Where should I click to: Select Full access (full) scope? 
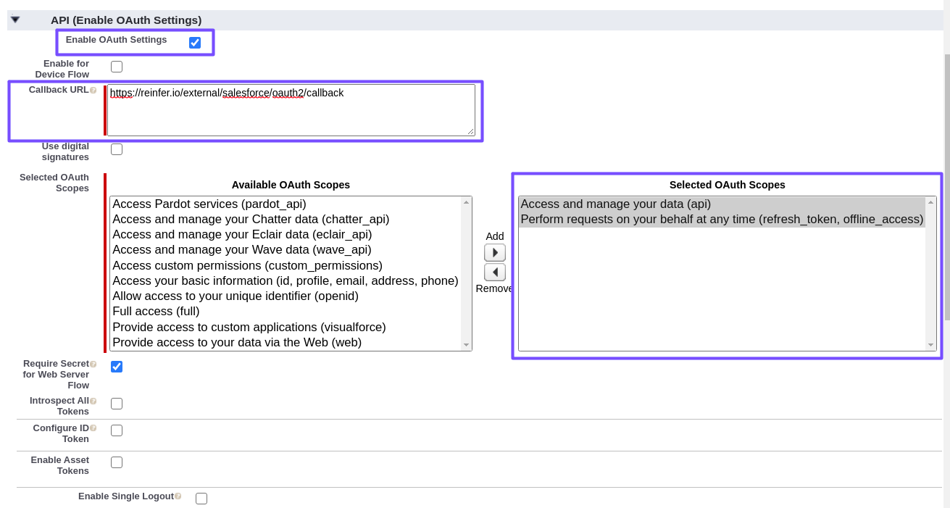pos(156,312)
